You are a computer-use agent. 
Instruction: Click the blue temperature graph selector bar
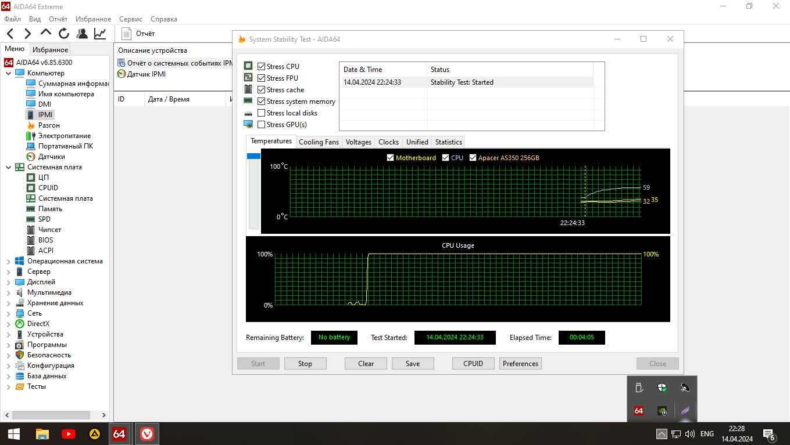[x=253, y=156]
